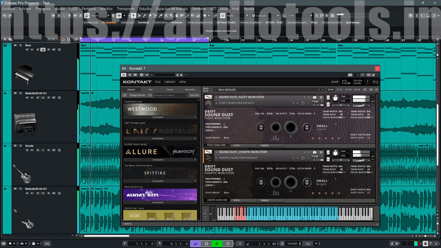The image size is (441, 248).
Task: Click the Kontakt Library or Company search field
Action: click(x=170, y=95)
